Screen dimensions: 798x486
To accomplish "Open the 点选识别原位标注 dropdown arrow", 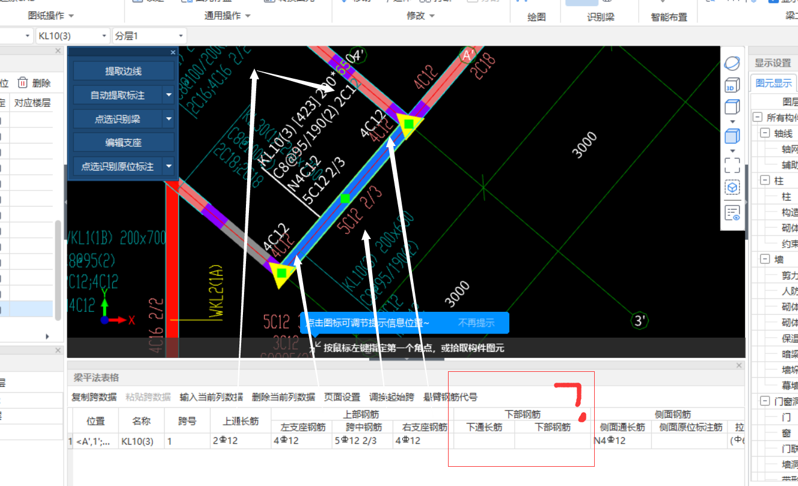I will click(168, 166).
